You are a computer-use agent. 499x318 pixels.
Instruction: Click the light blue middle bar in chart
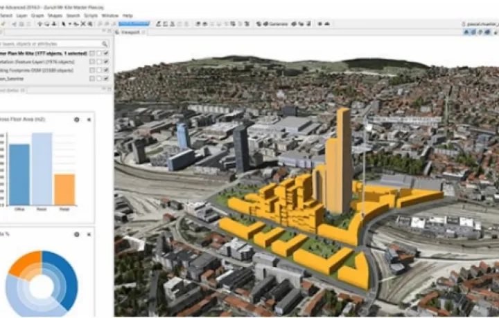click(42, 169)
